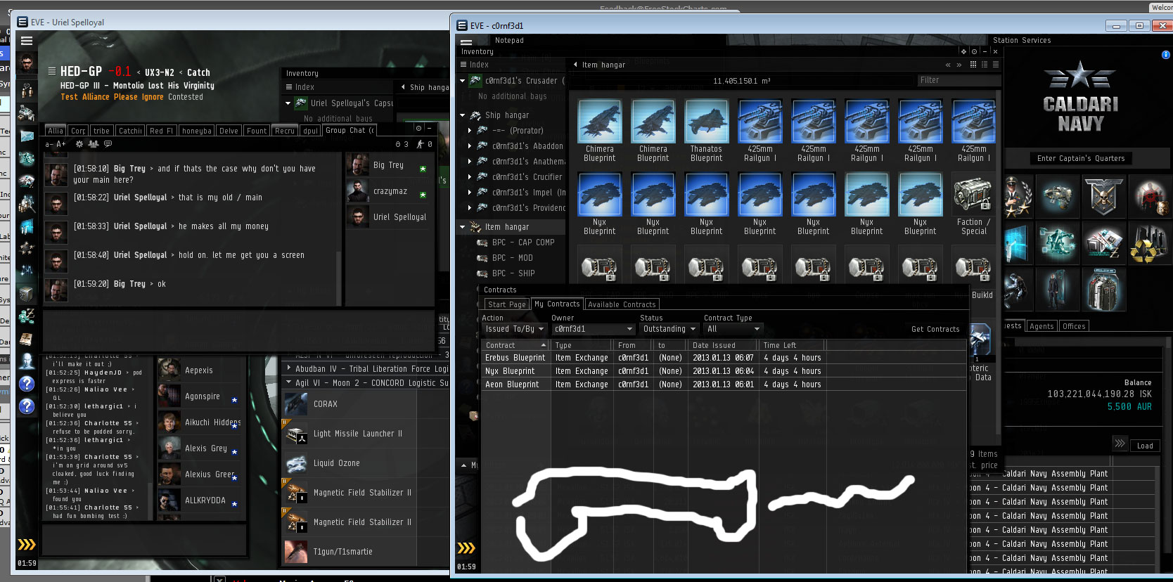This screenshot has height=582, width=1173.
Task: Select the Aeon Blueprint contract row
Action: 723,384
